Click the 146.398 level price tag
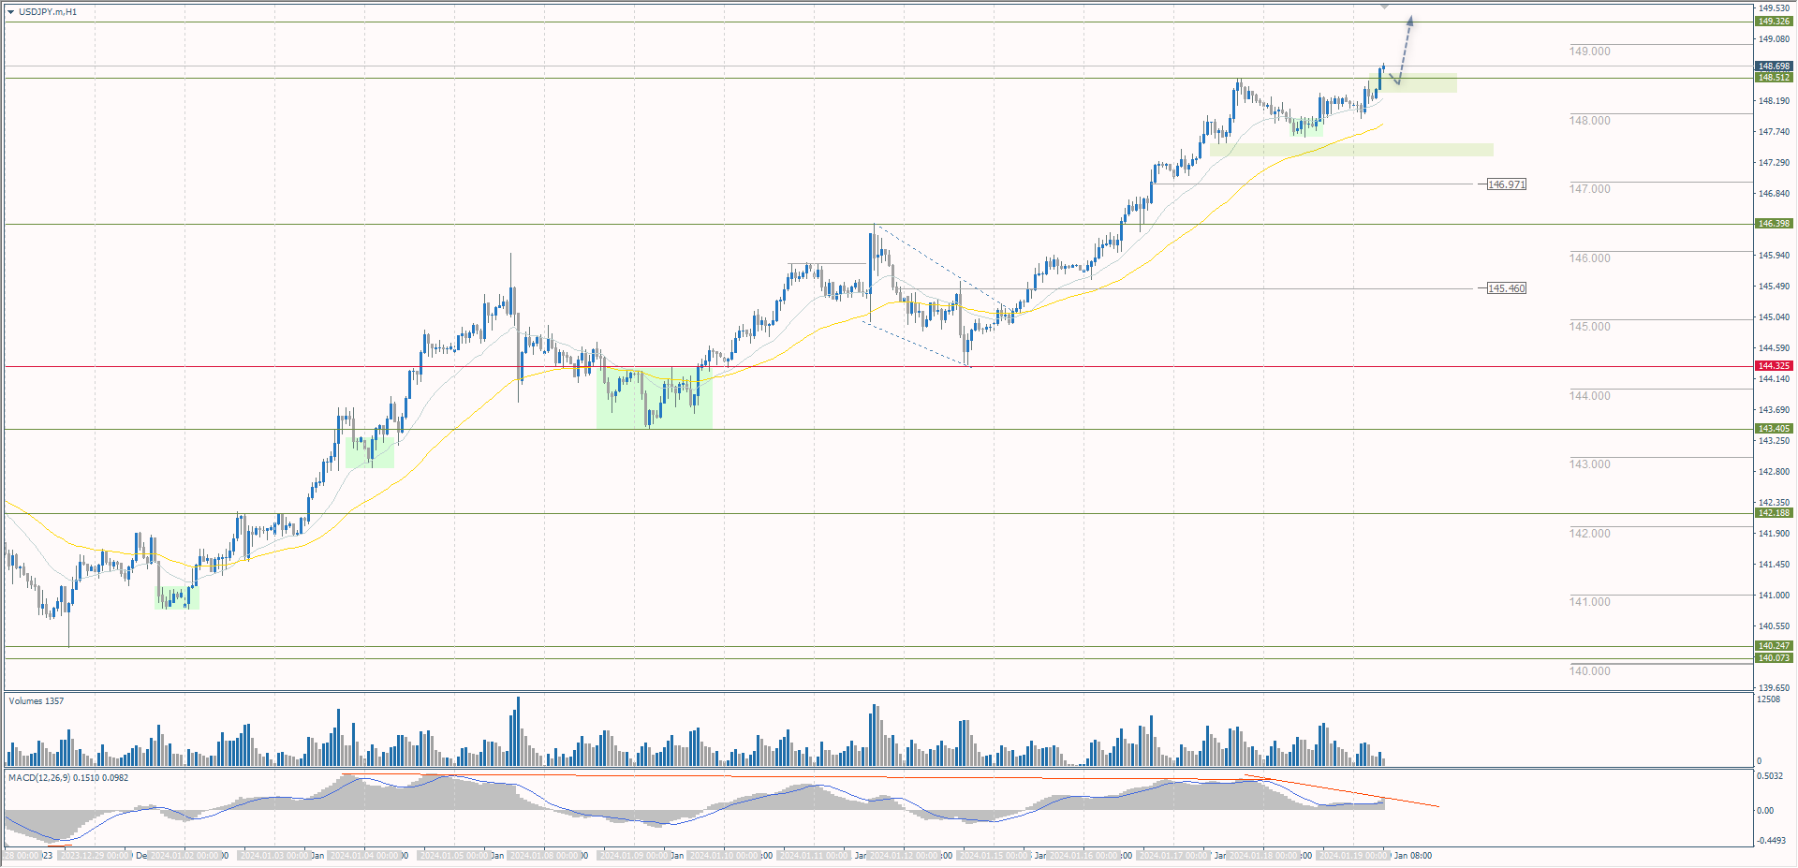The image size is (1798, 868). tap(1774, 224)
